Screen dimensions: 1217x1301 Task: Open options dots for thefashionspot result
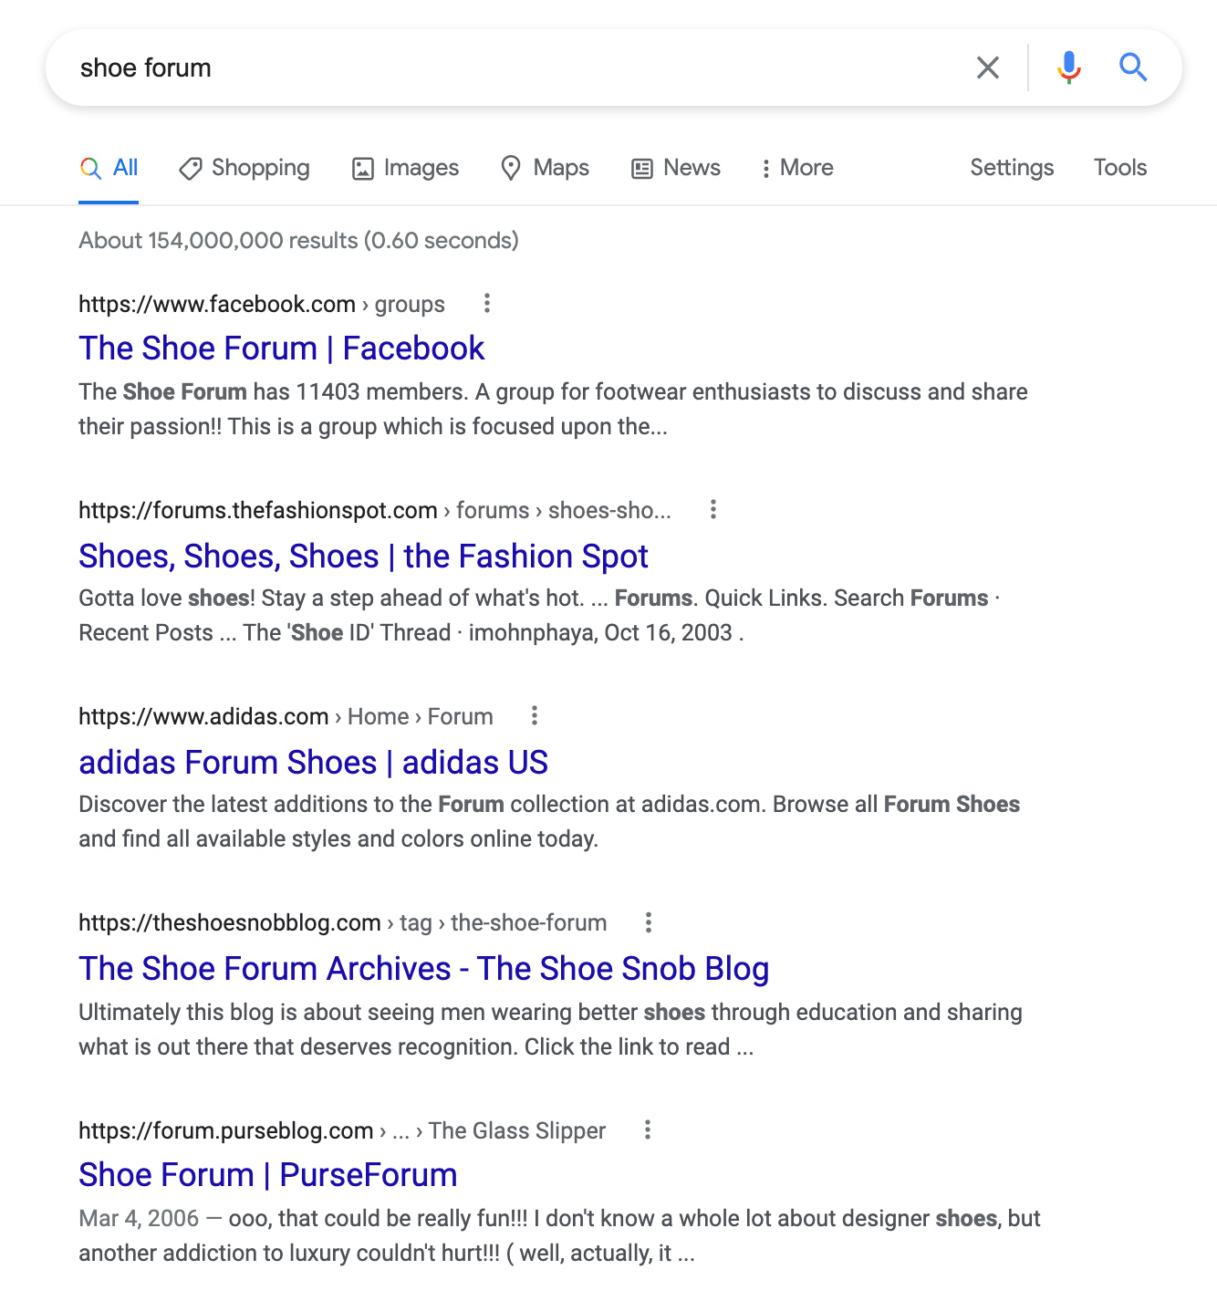pos(713,509)
